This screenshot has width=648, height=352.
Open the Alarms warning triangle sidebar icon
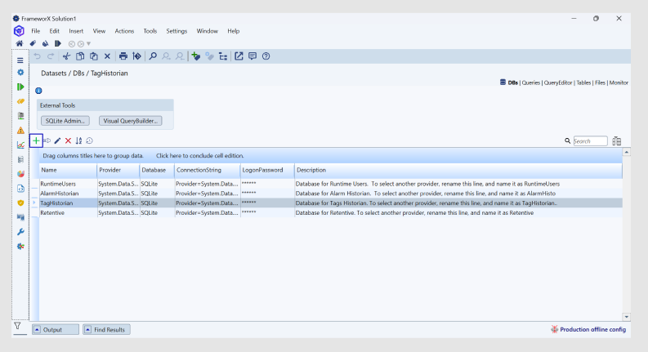20,130
